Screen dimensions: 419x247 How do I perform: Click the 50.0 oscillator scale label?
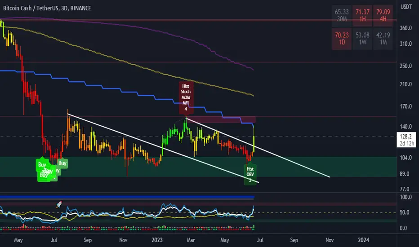pos(406,212)
